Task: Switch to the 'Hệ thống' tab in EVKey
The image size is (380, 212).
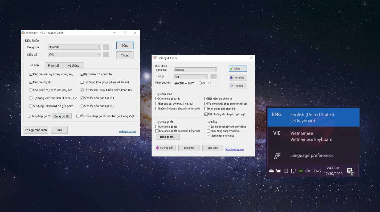Action: 73,65
